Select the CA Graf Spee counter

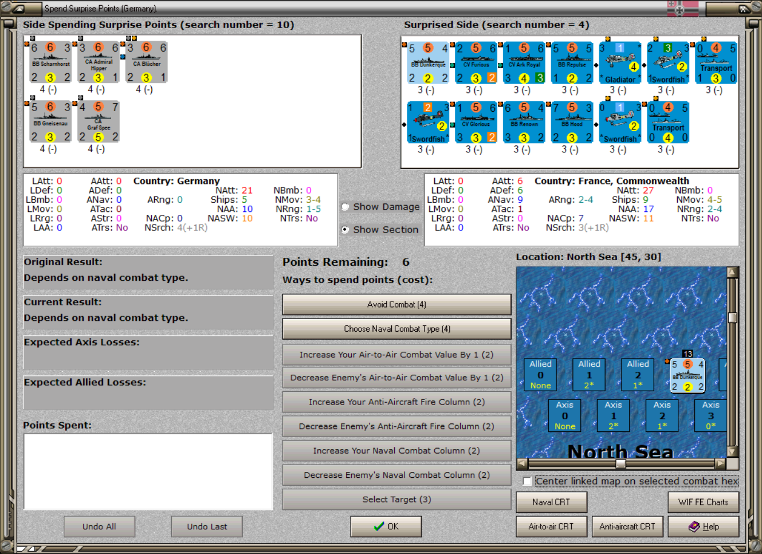click(x=99, y=122)
